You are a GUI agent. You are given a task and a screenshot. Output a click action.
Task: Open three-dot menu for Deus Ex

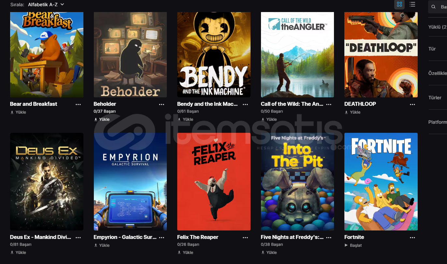pyautogui.click(x=78, y=238)
